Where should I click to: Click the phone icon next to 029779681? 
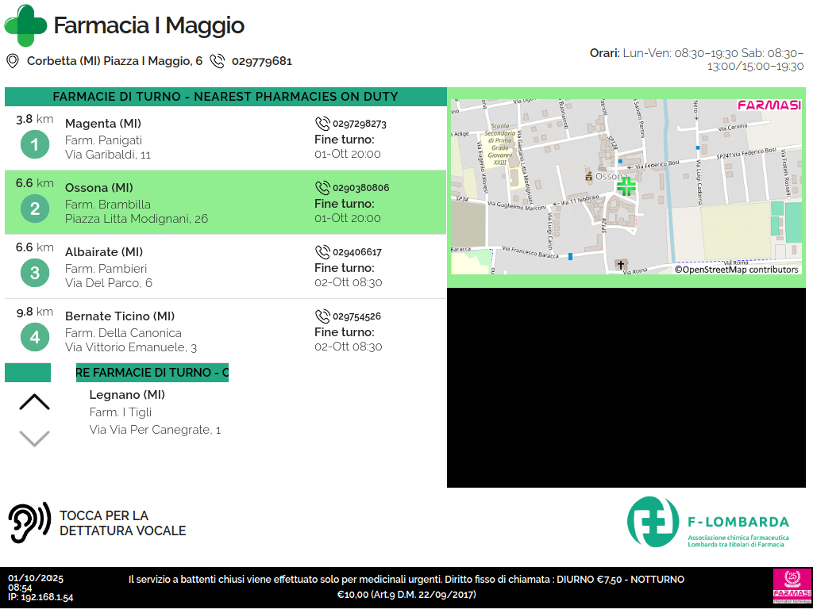217,61
